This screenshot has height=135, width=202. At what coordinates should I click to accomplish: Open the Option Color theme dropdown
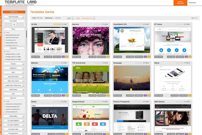14,81
